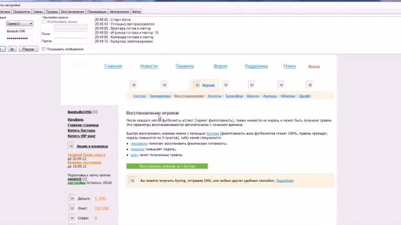Open the Акции и конкурсы link
Screen dimensions: 401x225
(92, 146)
